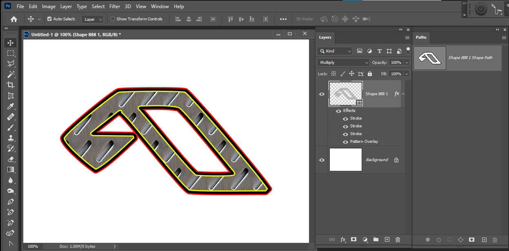Open the Filter menu
The image size is (509, 251).
(x=114, y=6)
